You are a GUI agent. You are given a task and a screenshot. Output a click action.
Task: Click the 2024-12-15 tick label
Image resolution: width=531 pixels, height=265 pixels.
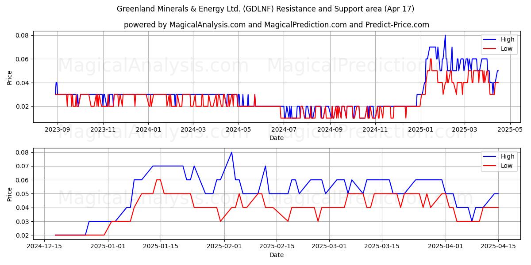pyautogui.click(x=44, y=247)
